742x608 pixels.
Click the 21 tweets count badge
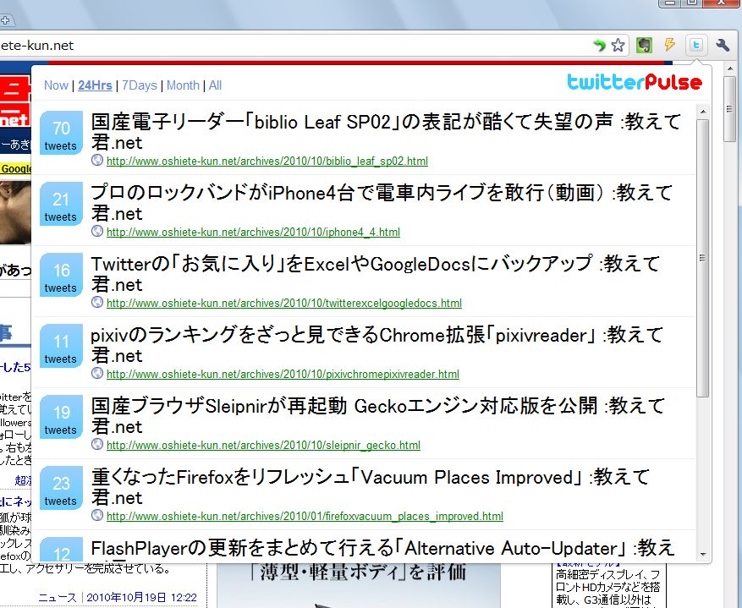coord(61,204)
